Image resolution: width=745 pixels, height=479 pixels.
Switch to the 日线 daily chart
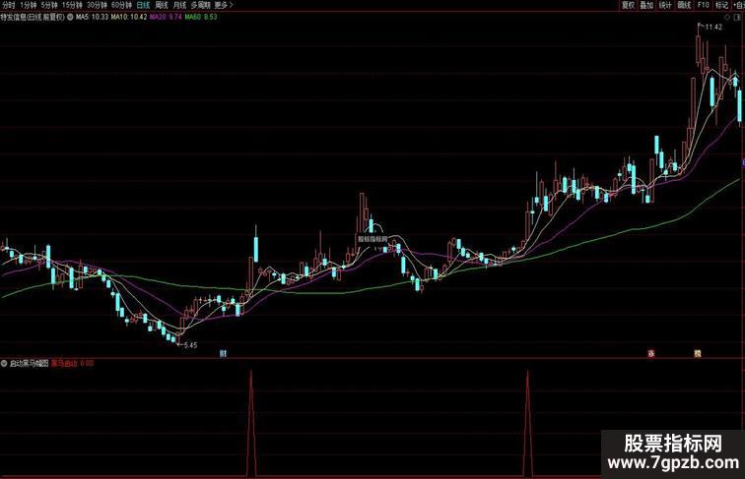(143, 5)
